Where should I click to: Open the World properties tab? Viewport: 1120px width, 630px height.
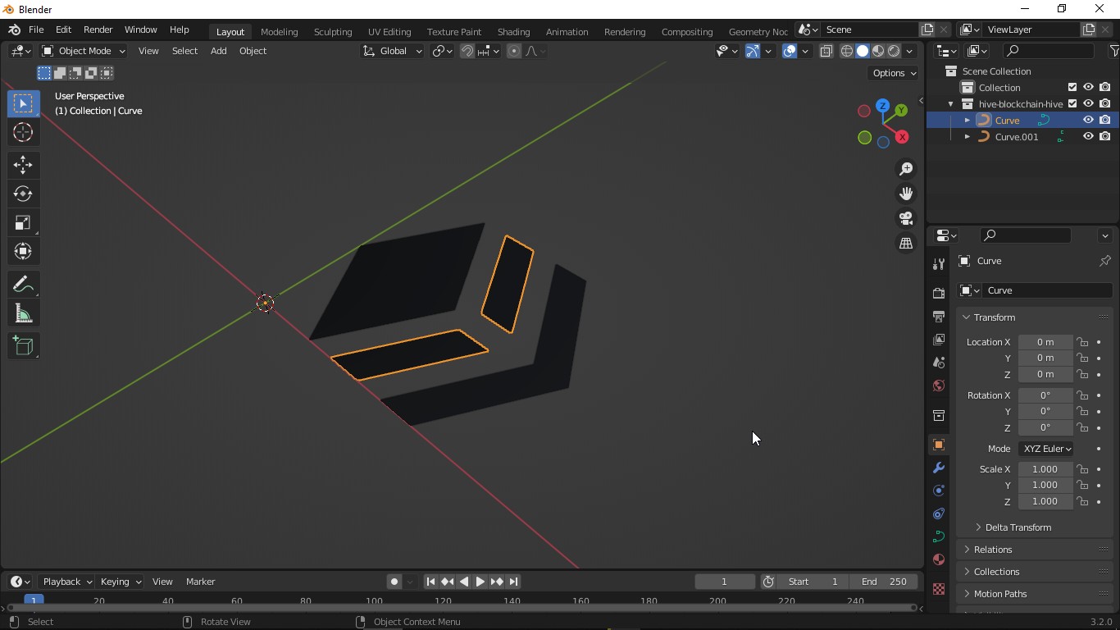939,386
